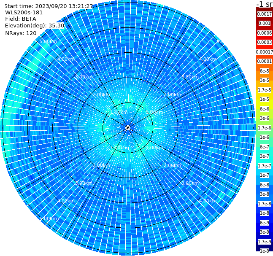Click the 1e-9 colorbar label at bottom

tap(265, 251)
